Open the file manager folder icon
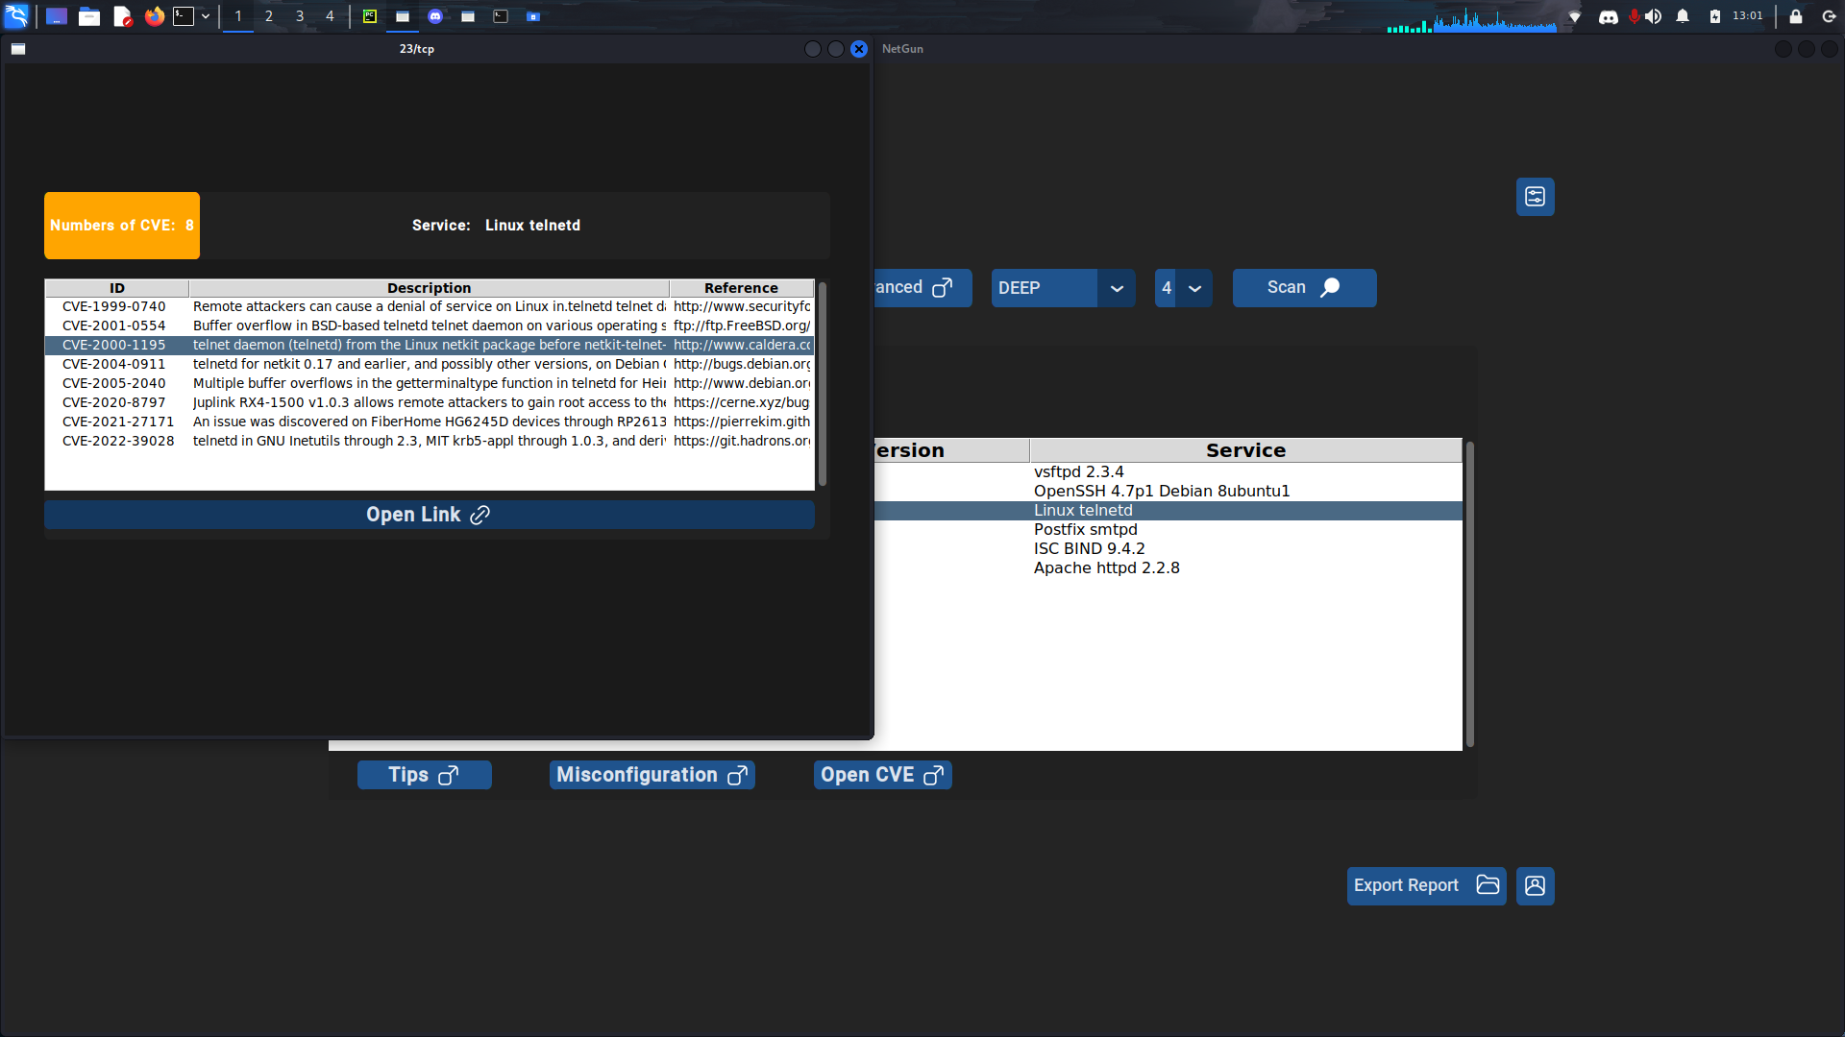This screenshot has height=1037, width=1845. (89, 16)
